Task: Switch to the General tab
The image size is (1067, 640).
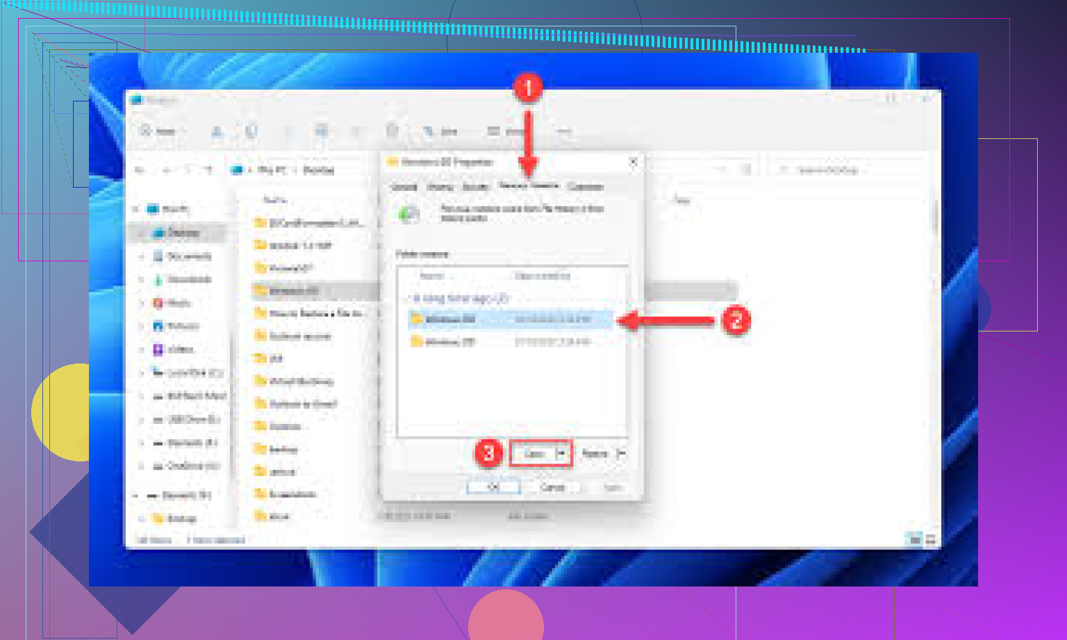Action: coord(404,187)
